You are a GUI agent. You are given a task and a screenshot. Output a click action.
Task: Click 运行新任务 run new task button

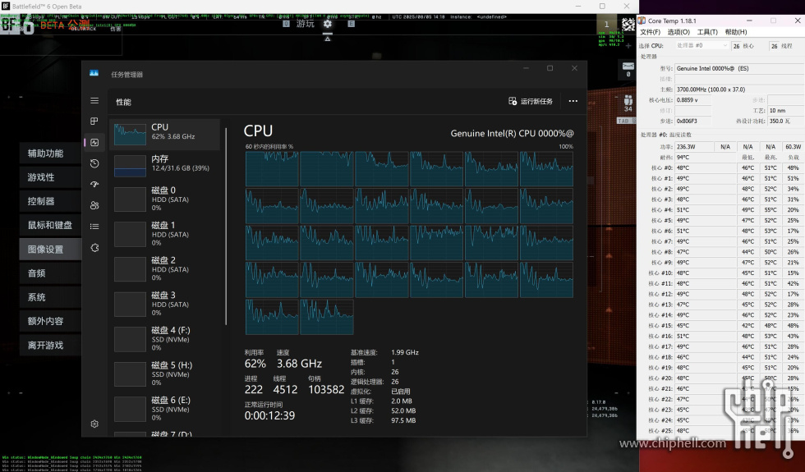point(531,101)
